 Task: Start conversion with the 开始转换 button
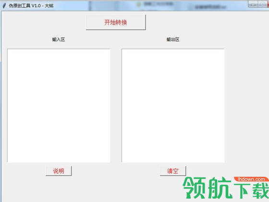pos(116,22)
